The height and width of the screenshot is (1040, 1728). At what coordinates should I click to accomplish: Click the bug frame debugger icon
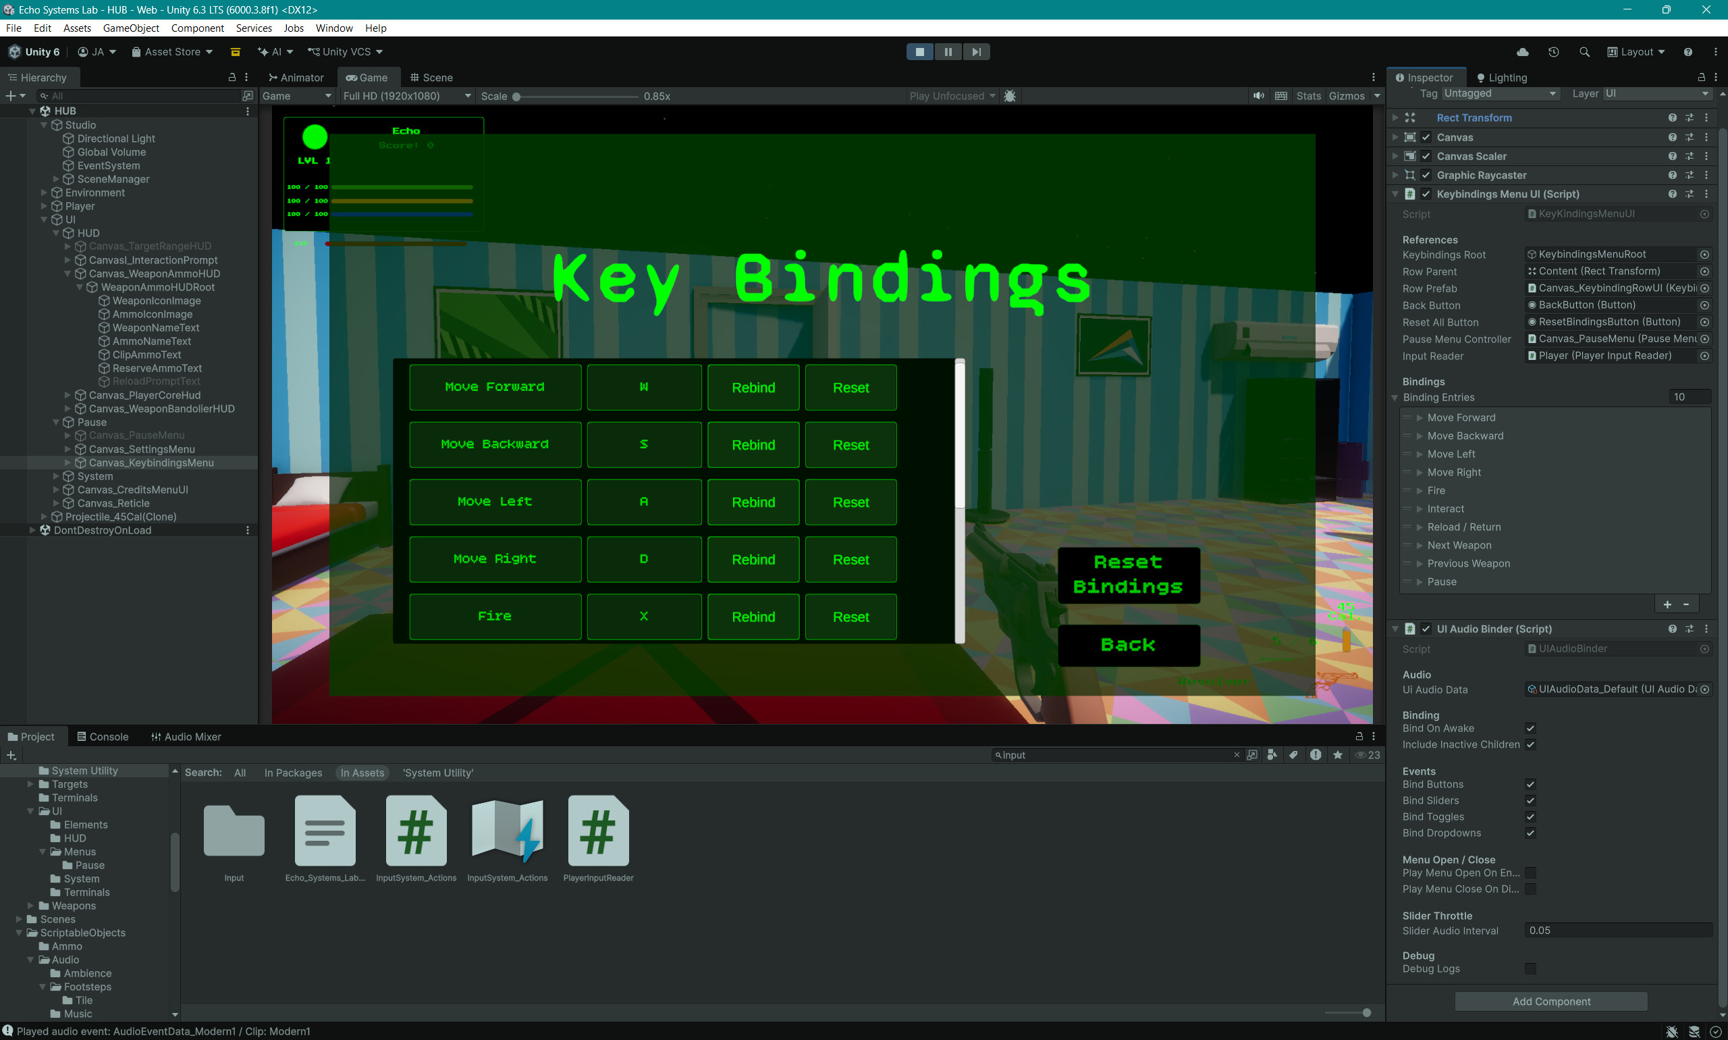pos(1010,96)
